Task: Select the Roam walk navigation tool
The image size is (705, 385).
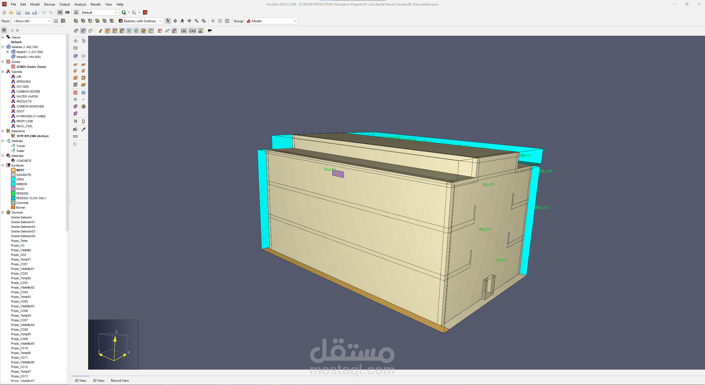Action: 182,21
